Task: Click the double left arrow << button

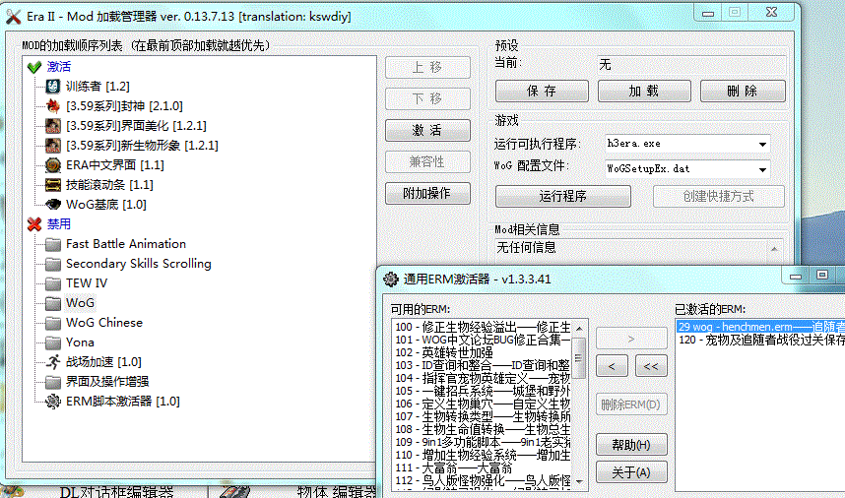Action: 651,366
